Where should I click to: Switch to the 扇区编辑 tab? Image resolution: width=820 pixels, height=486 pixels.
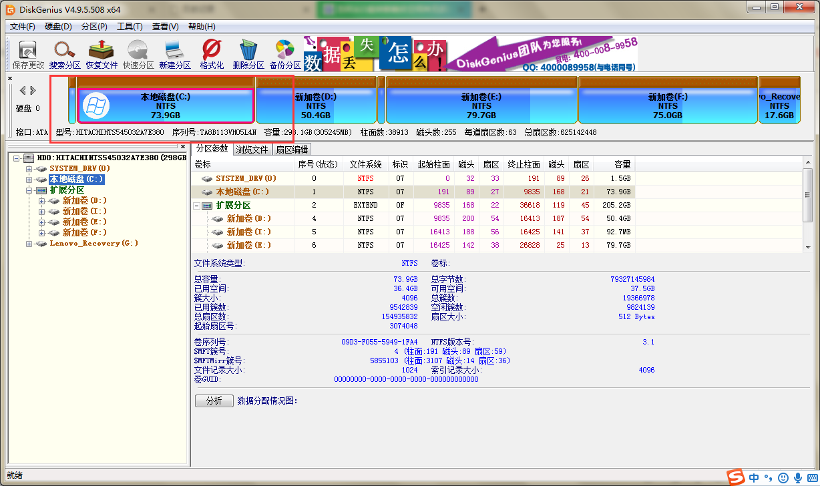[x=292, y=150]
